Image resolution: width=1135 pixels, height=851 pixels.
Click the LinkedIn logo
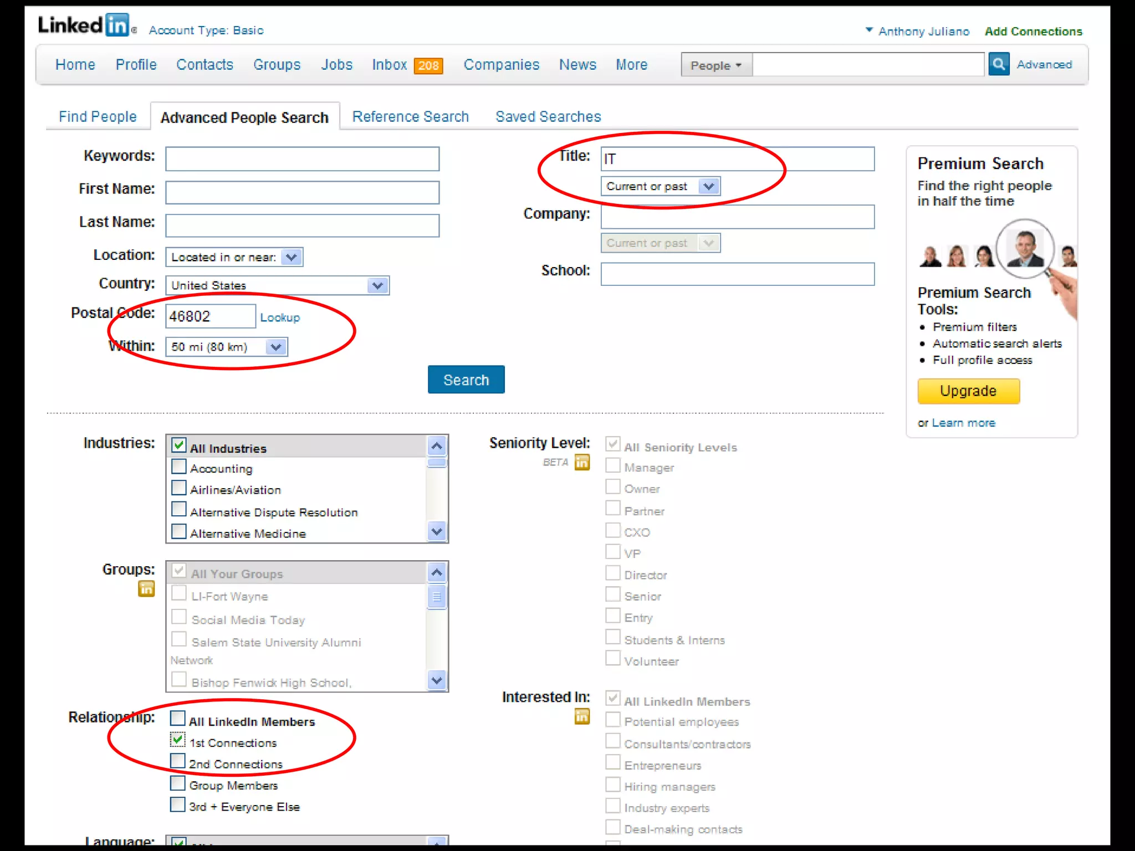(x=84, y=25)
